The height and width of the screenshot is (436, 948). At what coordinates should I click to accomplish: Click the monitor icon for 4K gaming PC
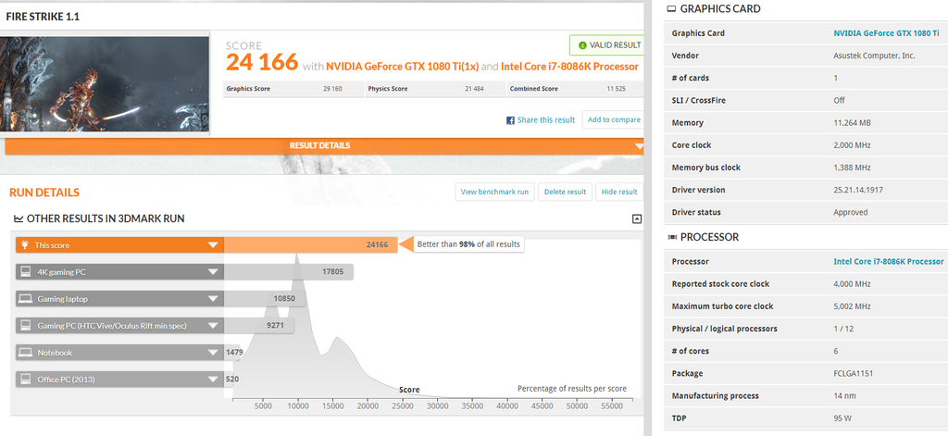pyautogui.click(x=25, y=272)
